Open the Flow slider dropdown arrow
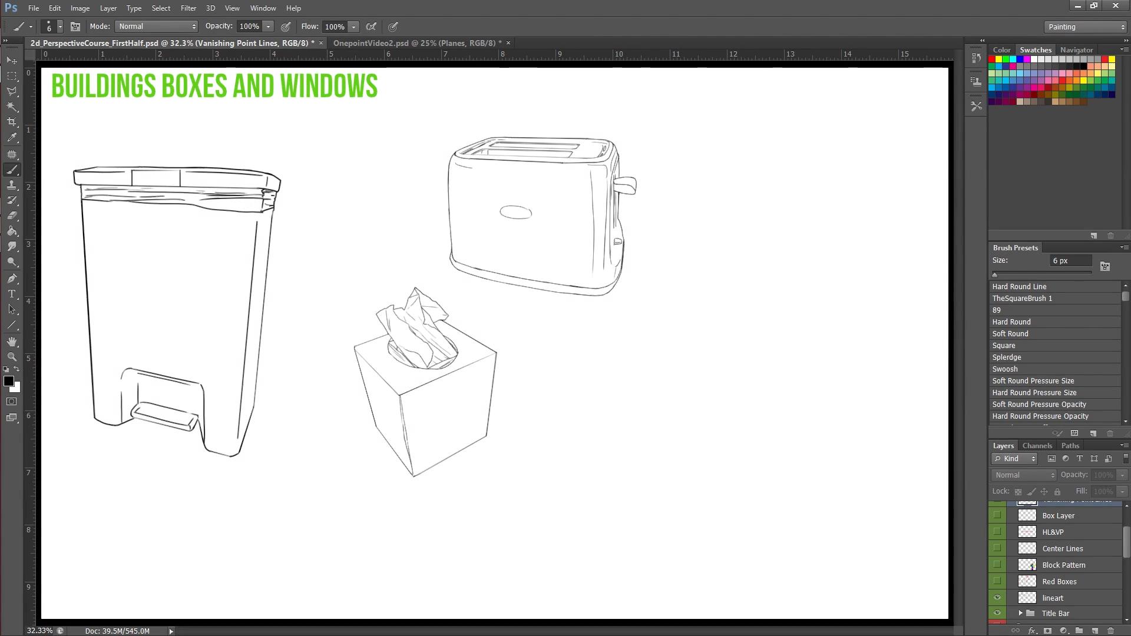The width and height of the screenshot is (1131, 636). tap(353, 26)
